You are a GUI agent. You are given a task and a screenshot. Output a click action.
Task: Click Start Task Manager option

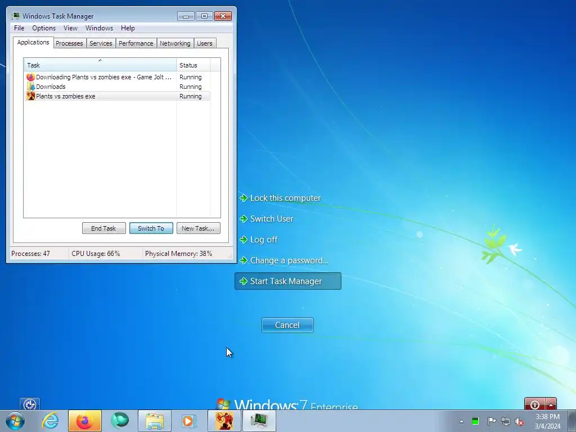pos(288,281)
